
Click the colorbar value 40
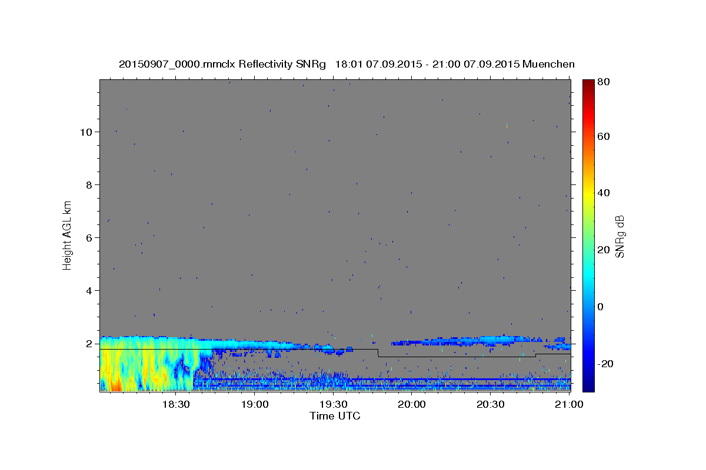[604, 193]
